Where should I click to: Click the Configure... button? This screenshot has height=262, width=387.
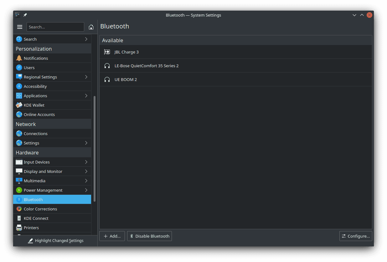355,236
